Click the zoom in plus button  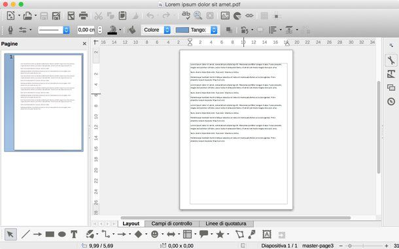pyautogui.click(x=387, y=246)
